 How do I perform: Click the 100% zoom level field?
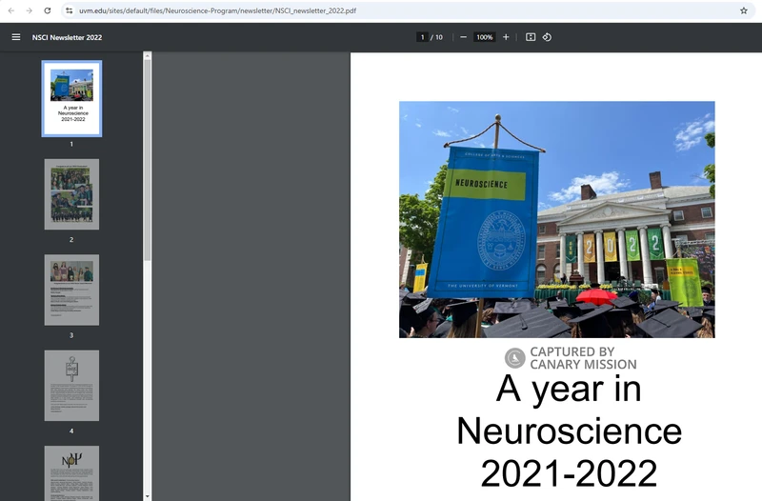tap(485, 37)
